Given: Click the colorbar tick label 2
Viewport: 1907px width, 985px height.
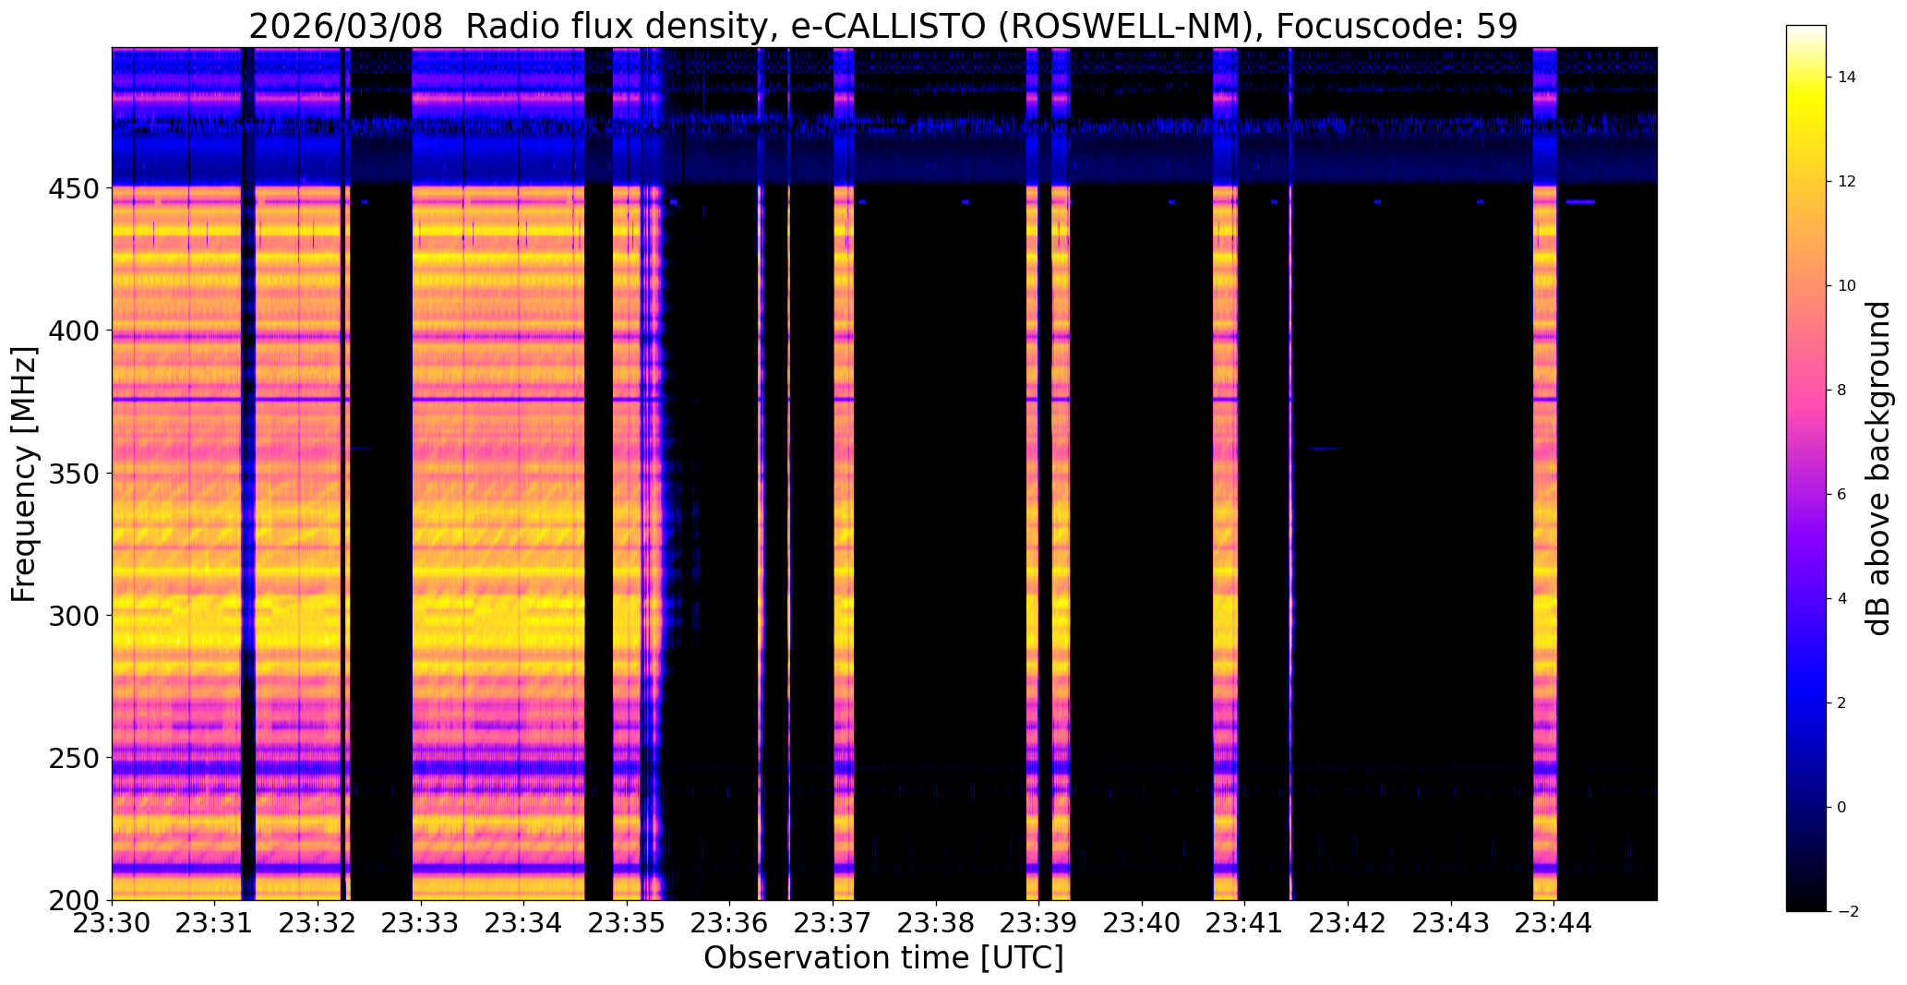Looking at the screenshot, I should (1842, 703).
